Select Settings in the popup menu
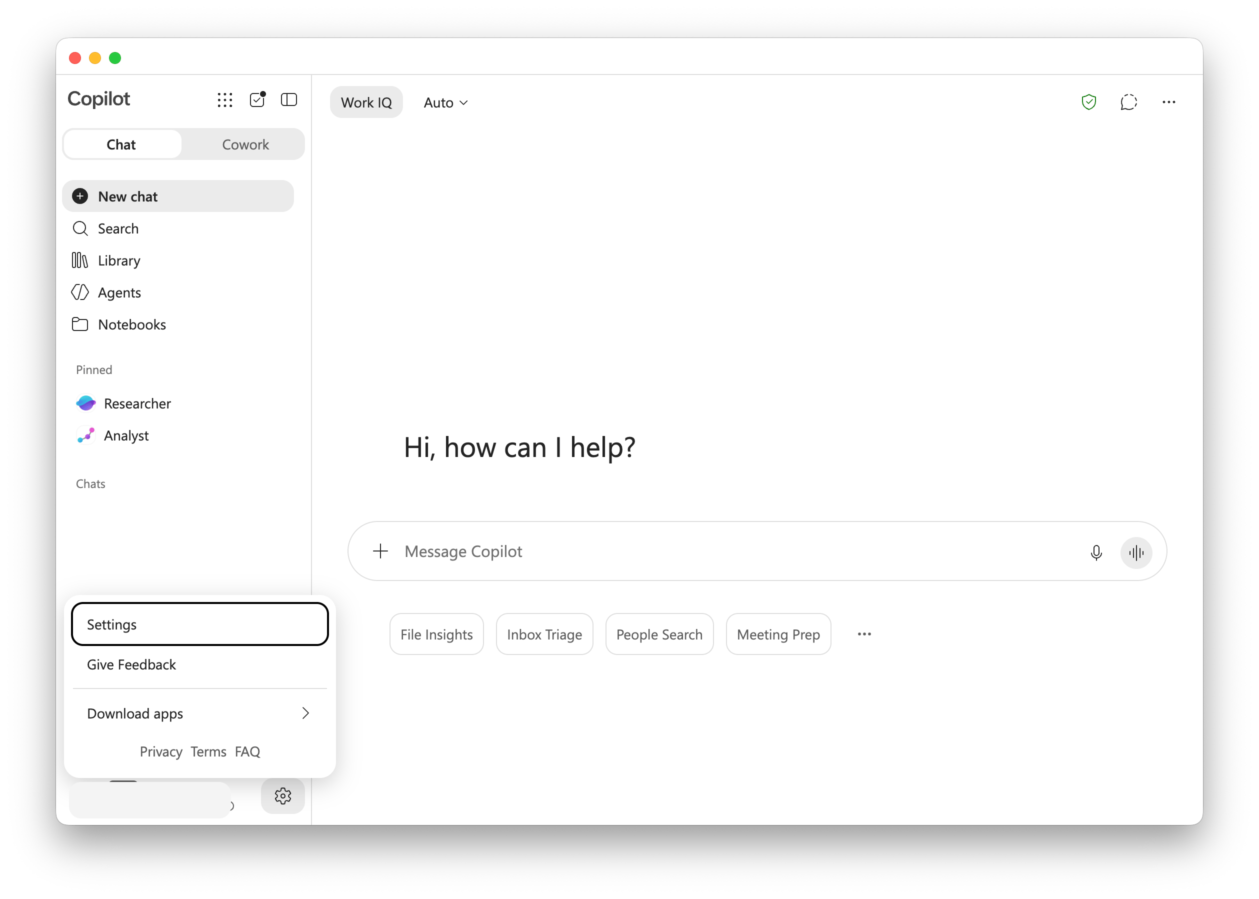 coord(200,624)
